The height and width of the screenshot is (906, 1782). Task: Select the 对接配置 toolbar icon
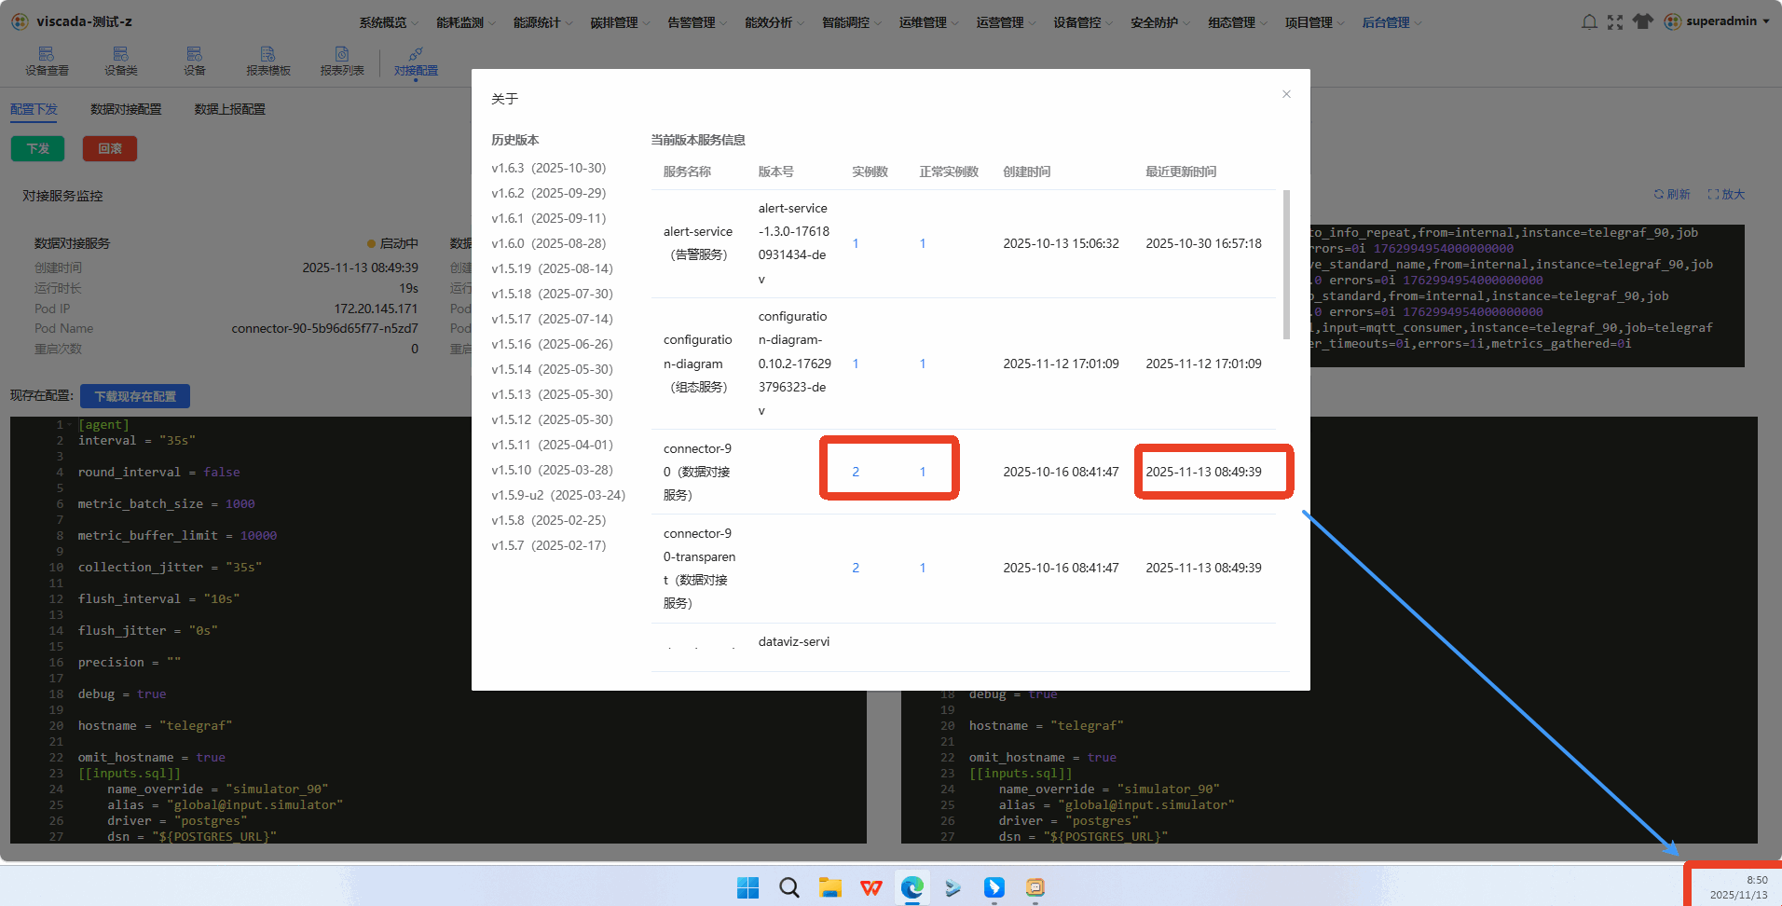416,62
